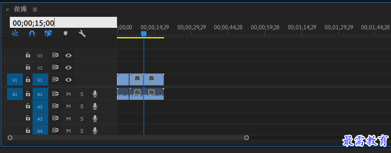
Task: Click fx badge on second A1 clip
Action: (x=137, y=92)
